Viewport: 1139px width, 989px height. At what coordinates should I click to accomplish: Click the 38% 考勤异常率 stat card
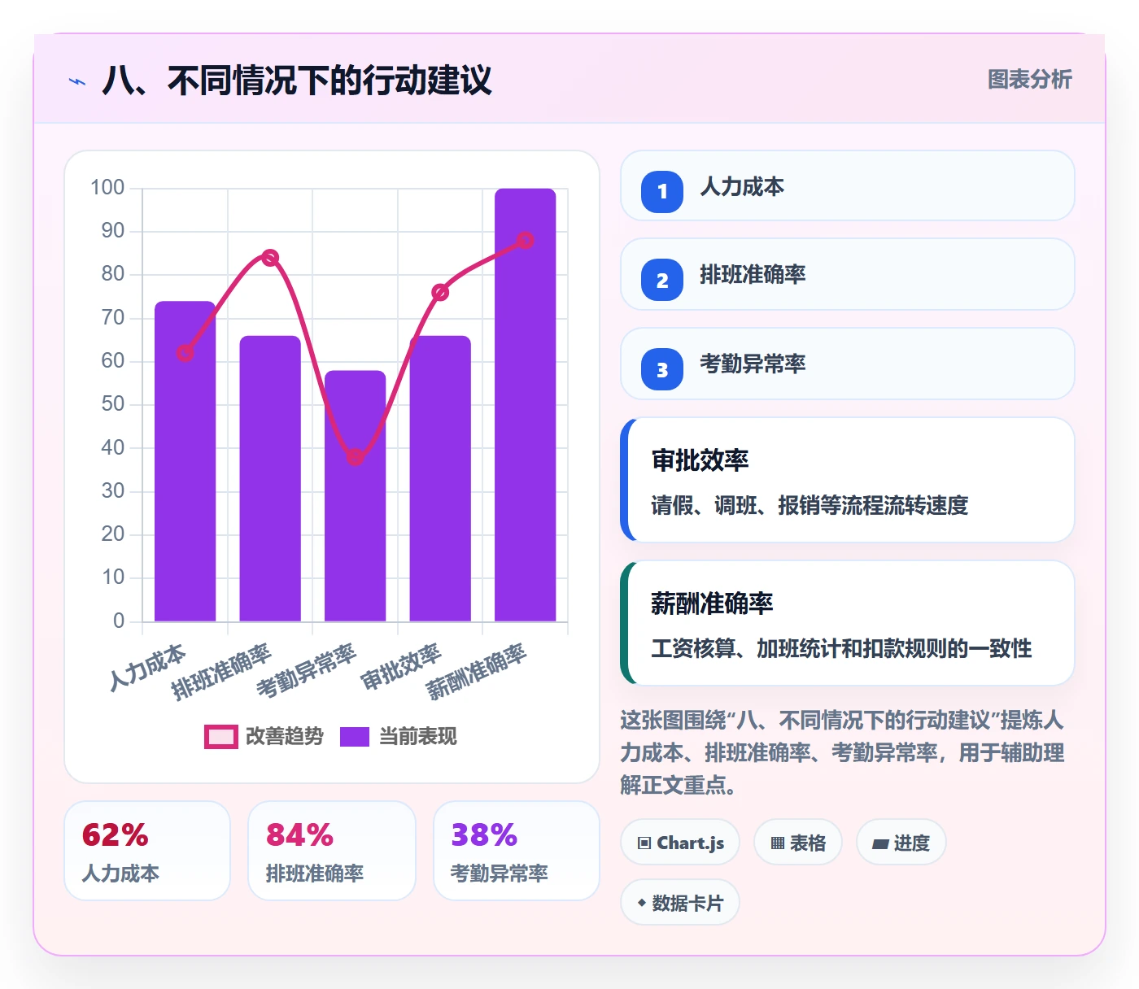tap(517, 851)
